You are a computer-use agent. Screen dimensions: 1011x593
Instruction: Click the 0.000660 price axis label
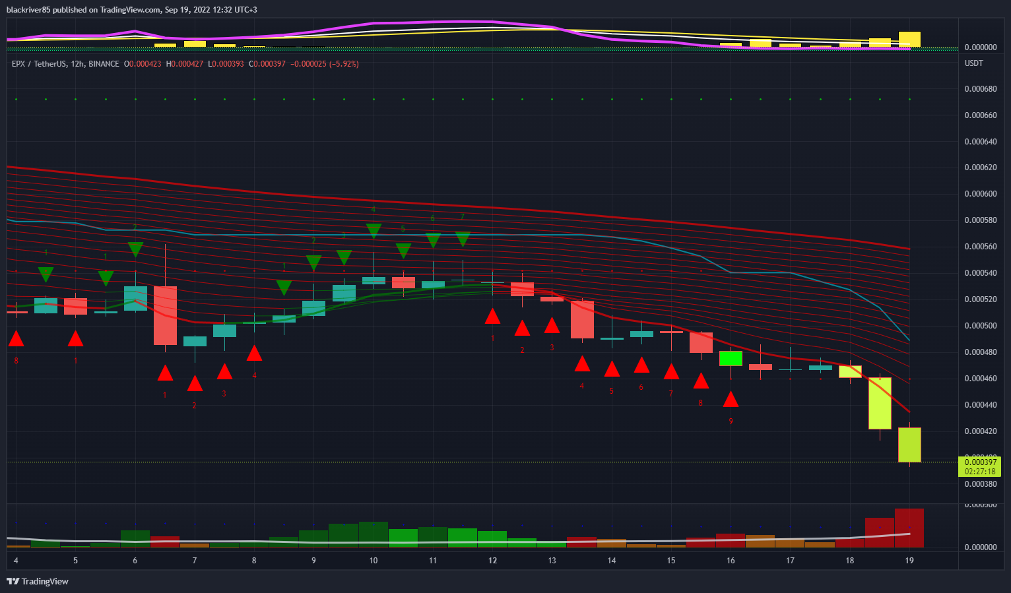click(981, 115)
